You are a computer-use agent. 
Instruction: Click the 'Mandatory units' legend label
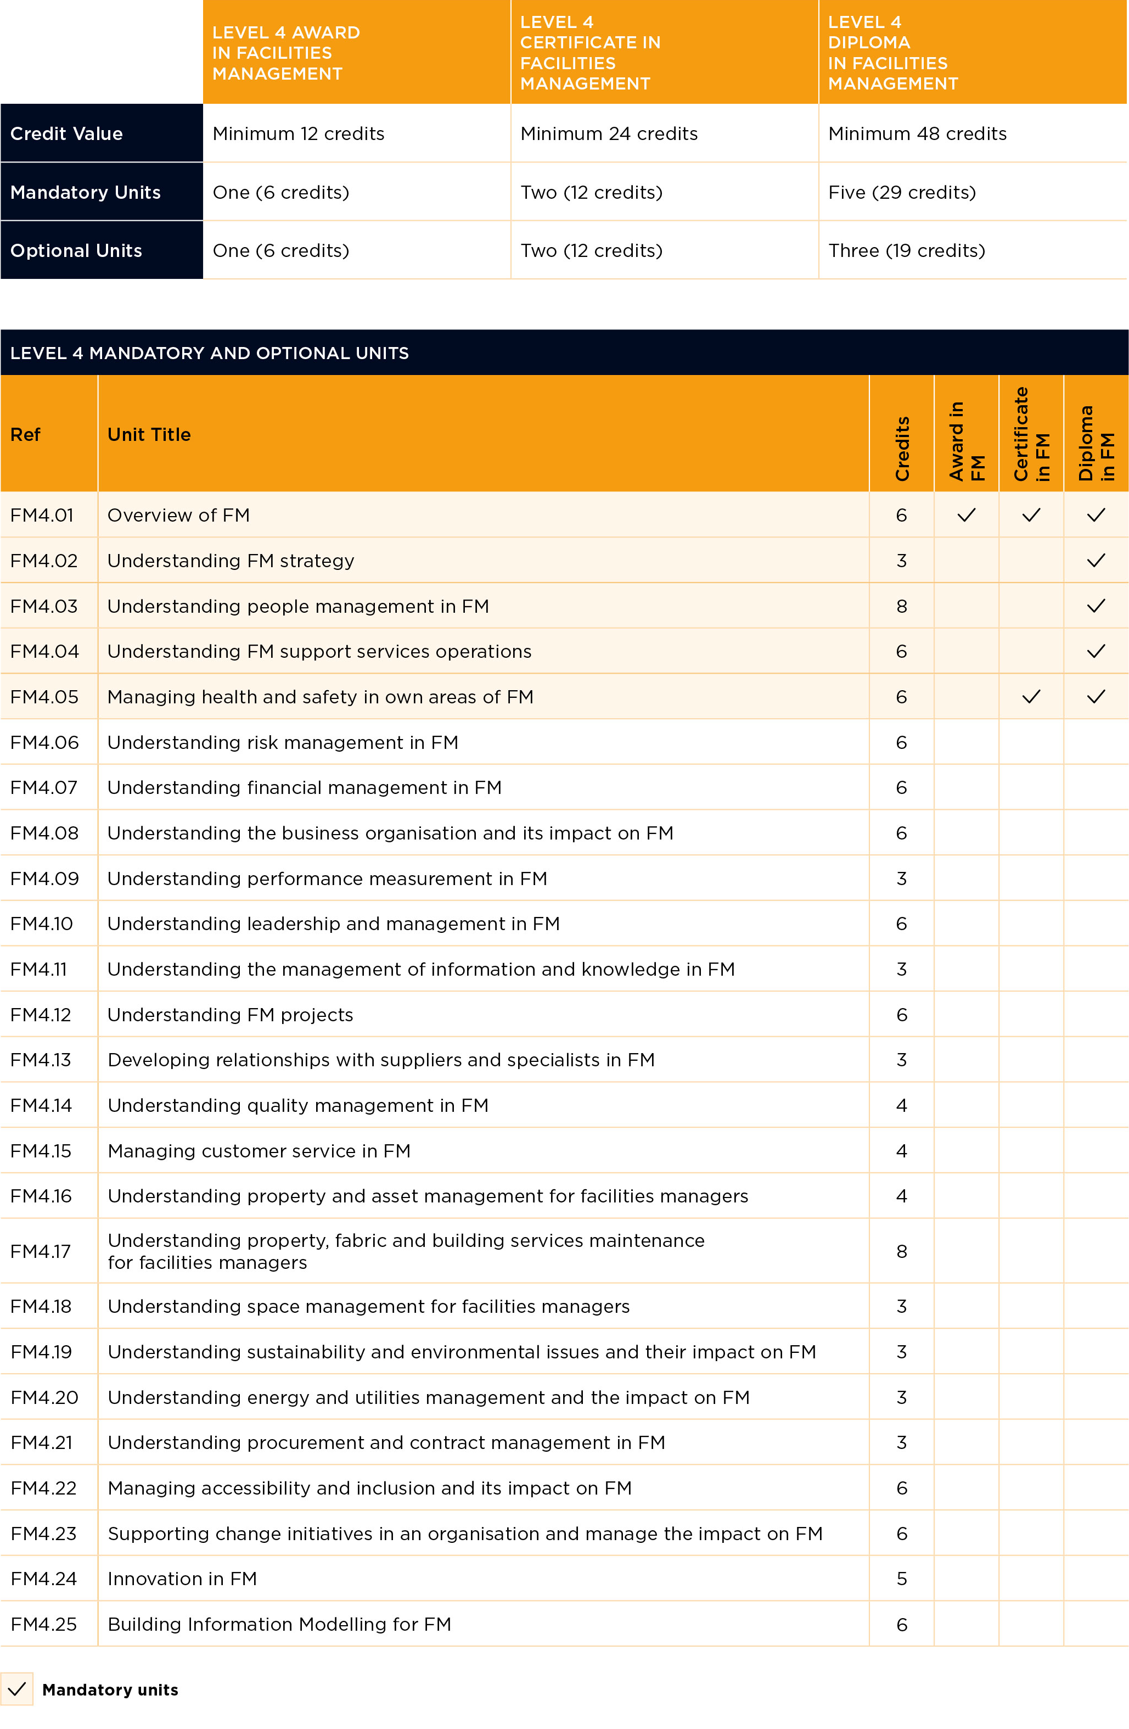coord(110,1690)
